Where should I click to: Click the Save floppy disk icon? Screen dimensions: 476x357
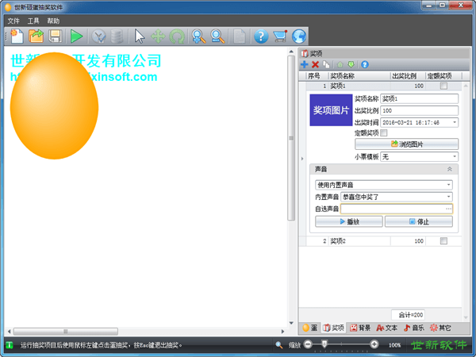(x=56, y=36)
